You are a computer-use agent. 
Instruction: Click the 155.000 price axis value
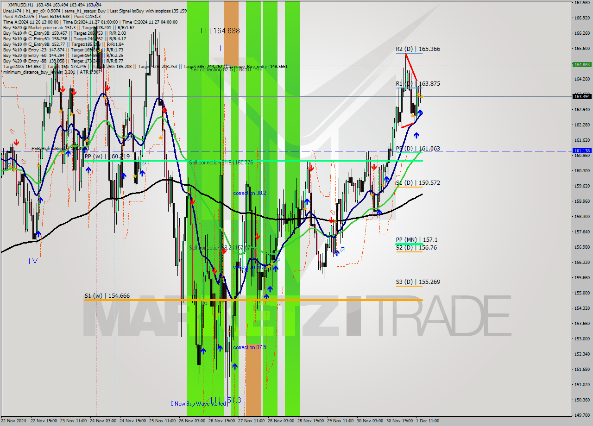582,293
